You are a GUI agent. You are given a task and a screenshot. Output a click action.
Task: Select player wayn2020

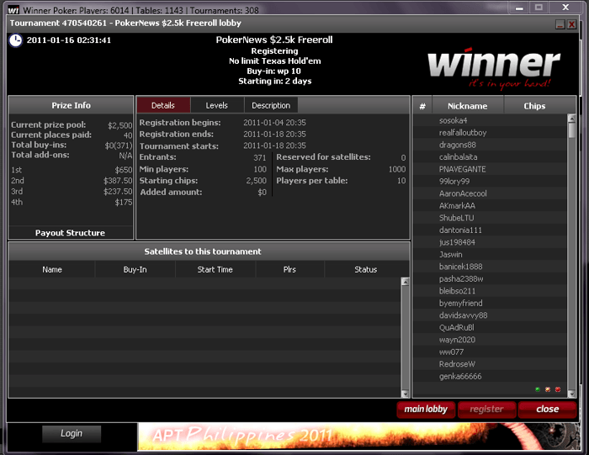click(491, 340)
